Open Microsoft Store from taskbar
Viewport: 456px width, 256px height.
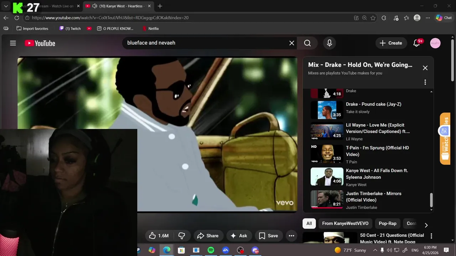[181, 250]
